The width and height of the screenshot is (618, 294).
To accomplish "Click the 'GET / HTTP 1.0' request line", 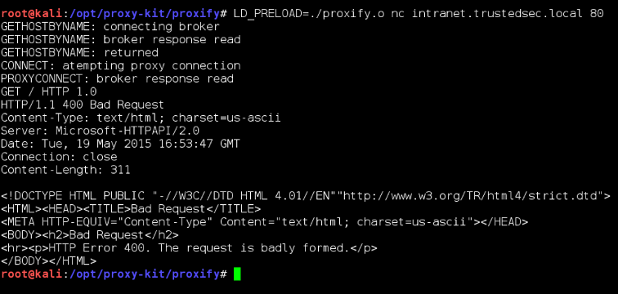I will (x=49, y=91).
